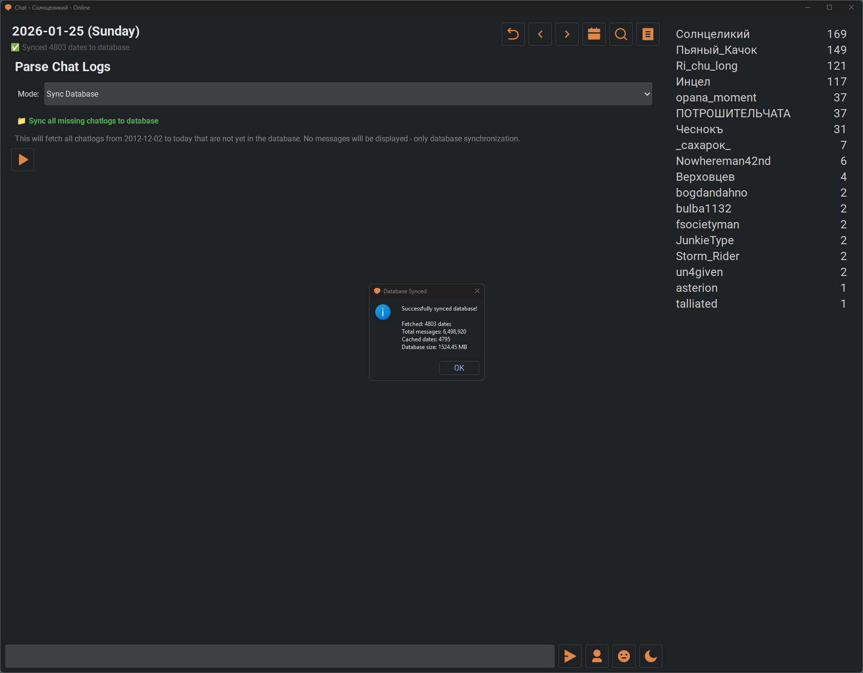The image size is (863, 673).
Task: Select user Storm_Rider in user list
Action: tap(708, 256)
